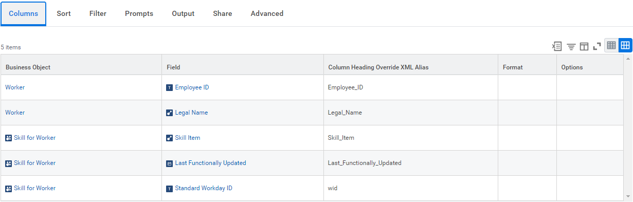Open the Skill for Worker link in the Last Functionally Updated row
This screenshot has height=202, width=633.
[34, 163]
